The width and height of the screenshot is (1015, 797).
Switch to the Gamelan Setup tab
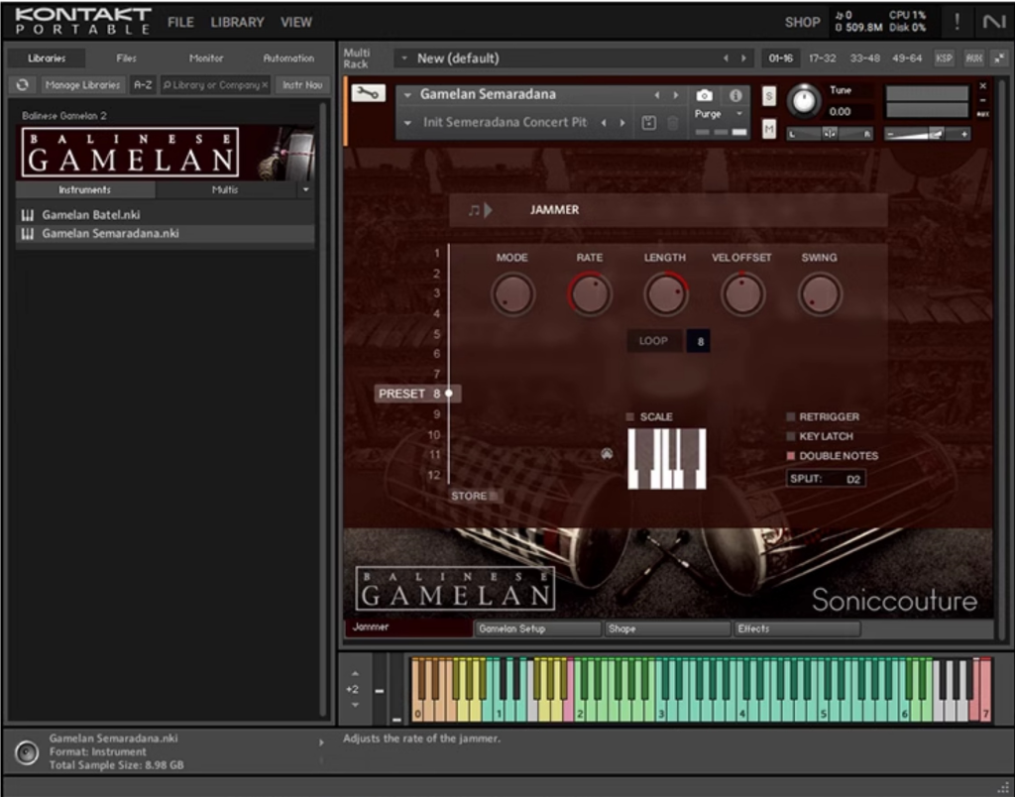coord(536,628)
